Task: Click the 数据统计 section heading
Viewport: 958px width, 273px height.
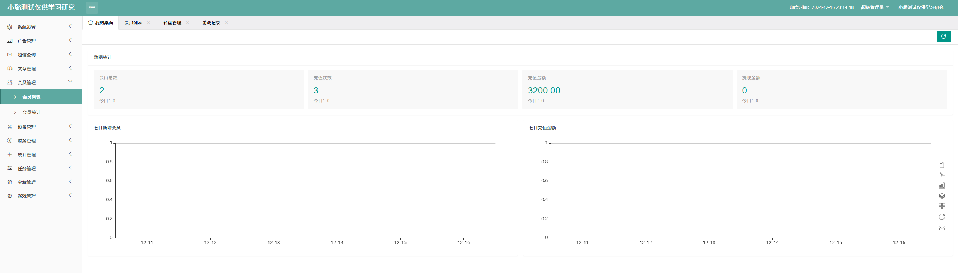Action: (x=103, y=58)
